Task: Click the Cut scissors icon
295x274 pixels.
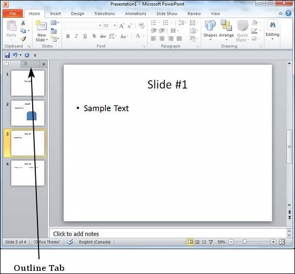Action: (23, 23)
